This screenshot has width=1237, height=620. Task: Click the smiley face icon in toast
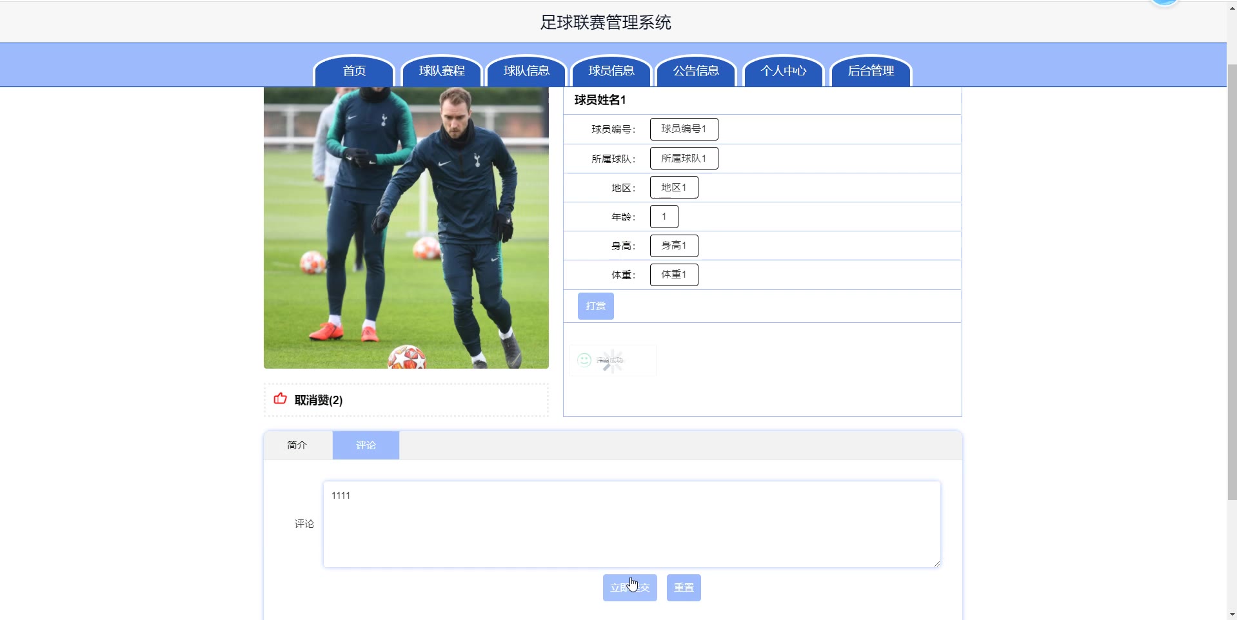pos(584,360)
